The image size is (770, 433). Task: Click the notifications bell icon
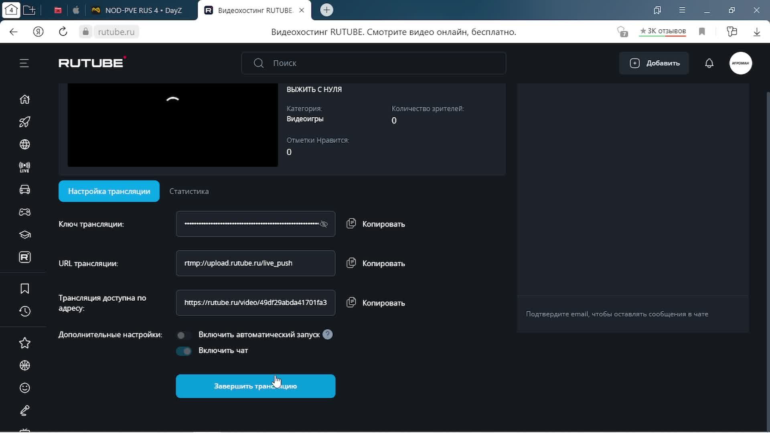coord(709,63)
